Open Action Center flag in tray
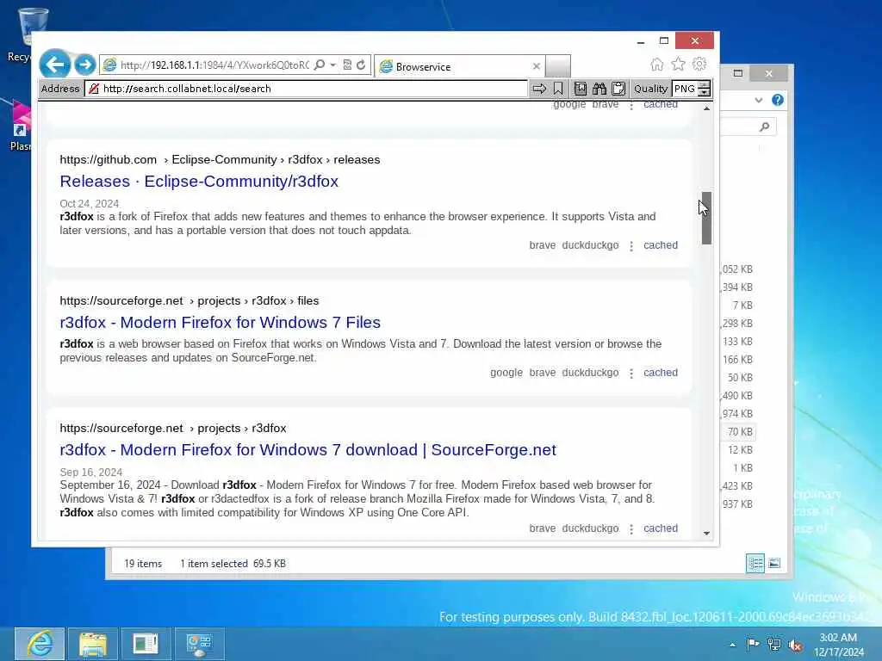Screen dimensions: 882x661 753,644
